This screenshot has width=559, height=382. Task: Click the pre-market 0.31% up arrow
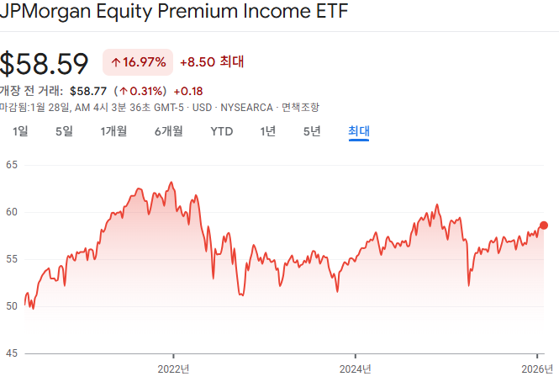(x=123, y=91)
